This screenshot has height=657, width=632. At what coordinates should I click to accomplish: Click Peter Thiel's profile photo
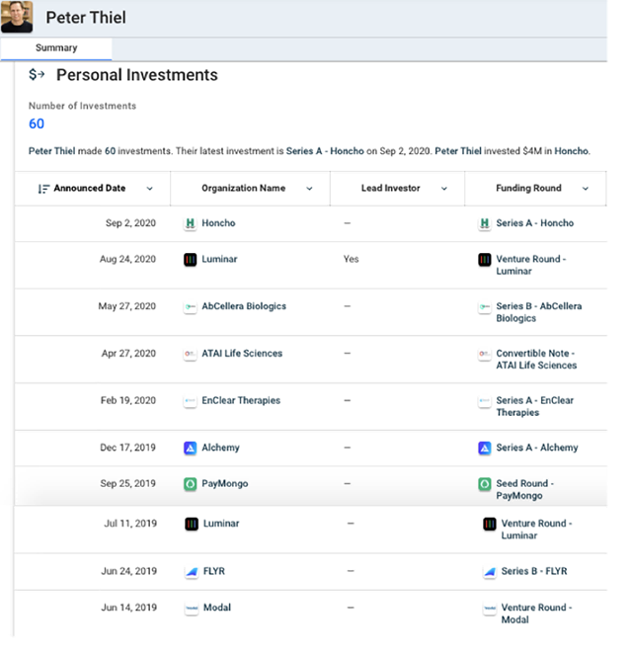[17, 17]
